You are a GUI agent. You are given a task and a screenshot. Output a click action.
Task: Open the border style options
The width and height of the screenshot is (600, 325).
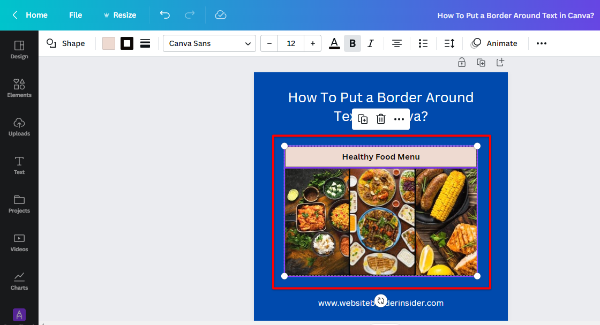[x=145, y=43]
